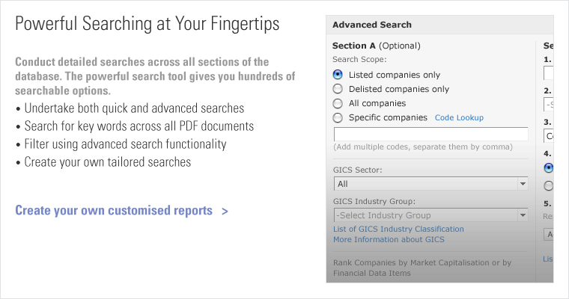The width and height of the screenshot is (569, 299).
Task: Click the company codes text field
Action: 430,135
